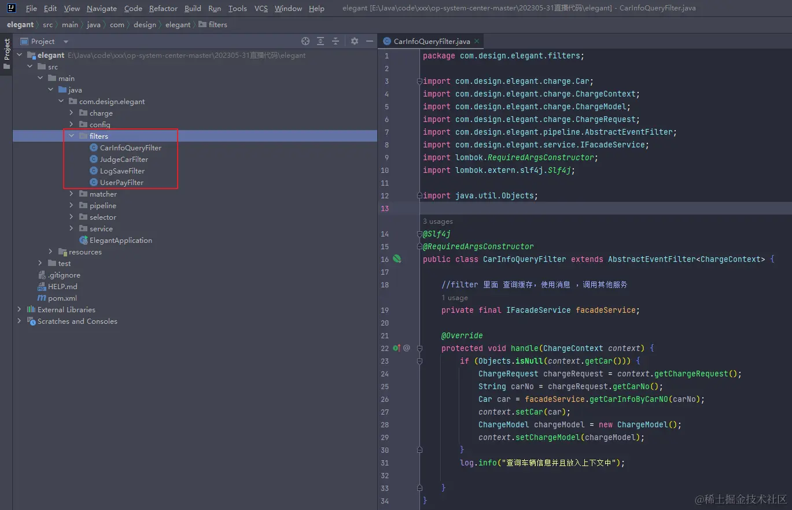Open the Run menu
Screen dimensions: 792x510
(215, 8)
